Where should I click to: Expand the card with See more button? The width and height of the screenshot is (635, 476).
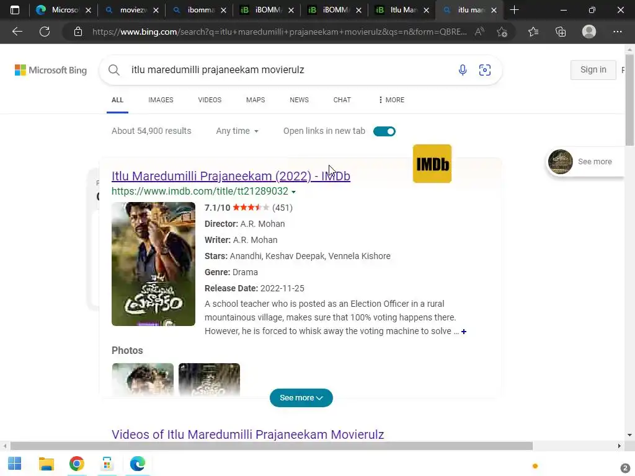(301, 398)
